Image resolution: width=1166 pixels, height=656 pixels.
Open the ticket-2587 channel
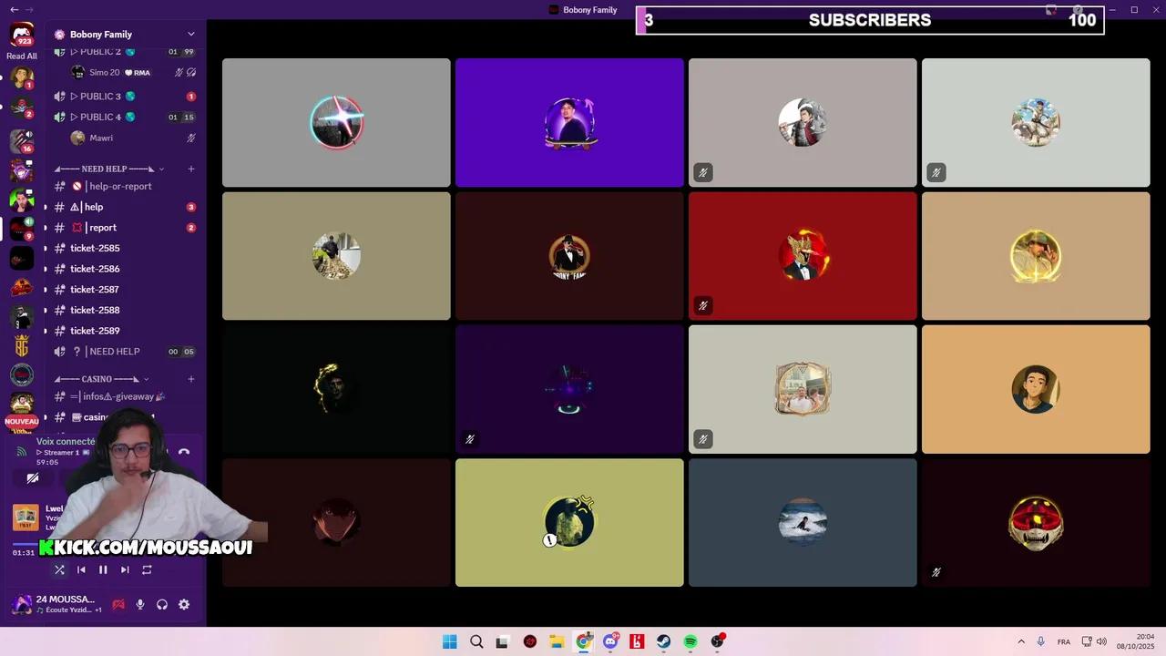point(95,290)
